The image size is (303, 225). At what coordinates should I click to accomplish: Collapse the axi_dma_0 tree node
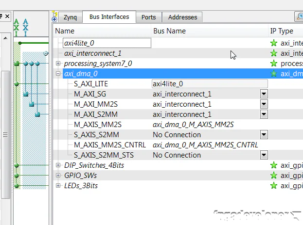[x=58, y=74]
